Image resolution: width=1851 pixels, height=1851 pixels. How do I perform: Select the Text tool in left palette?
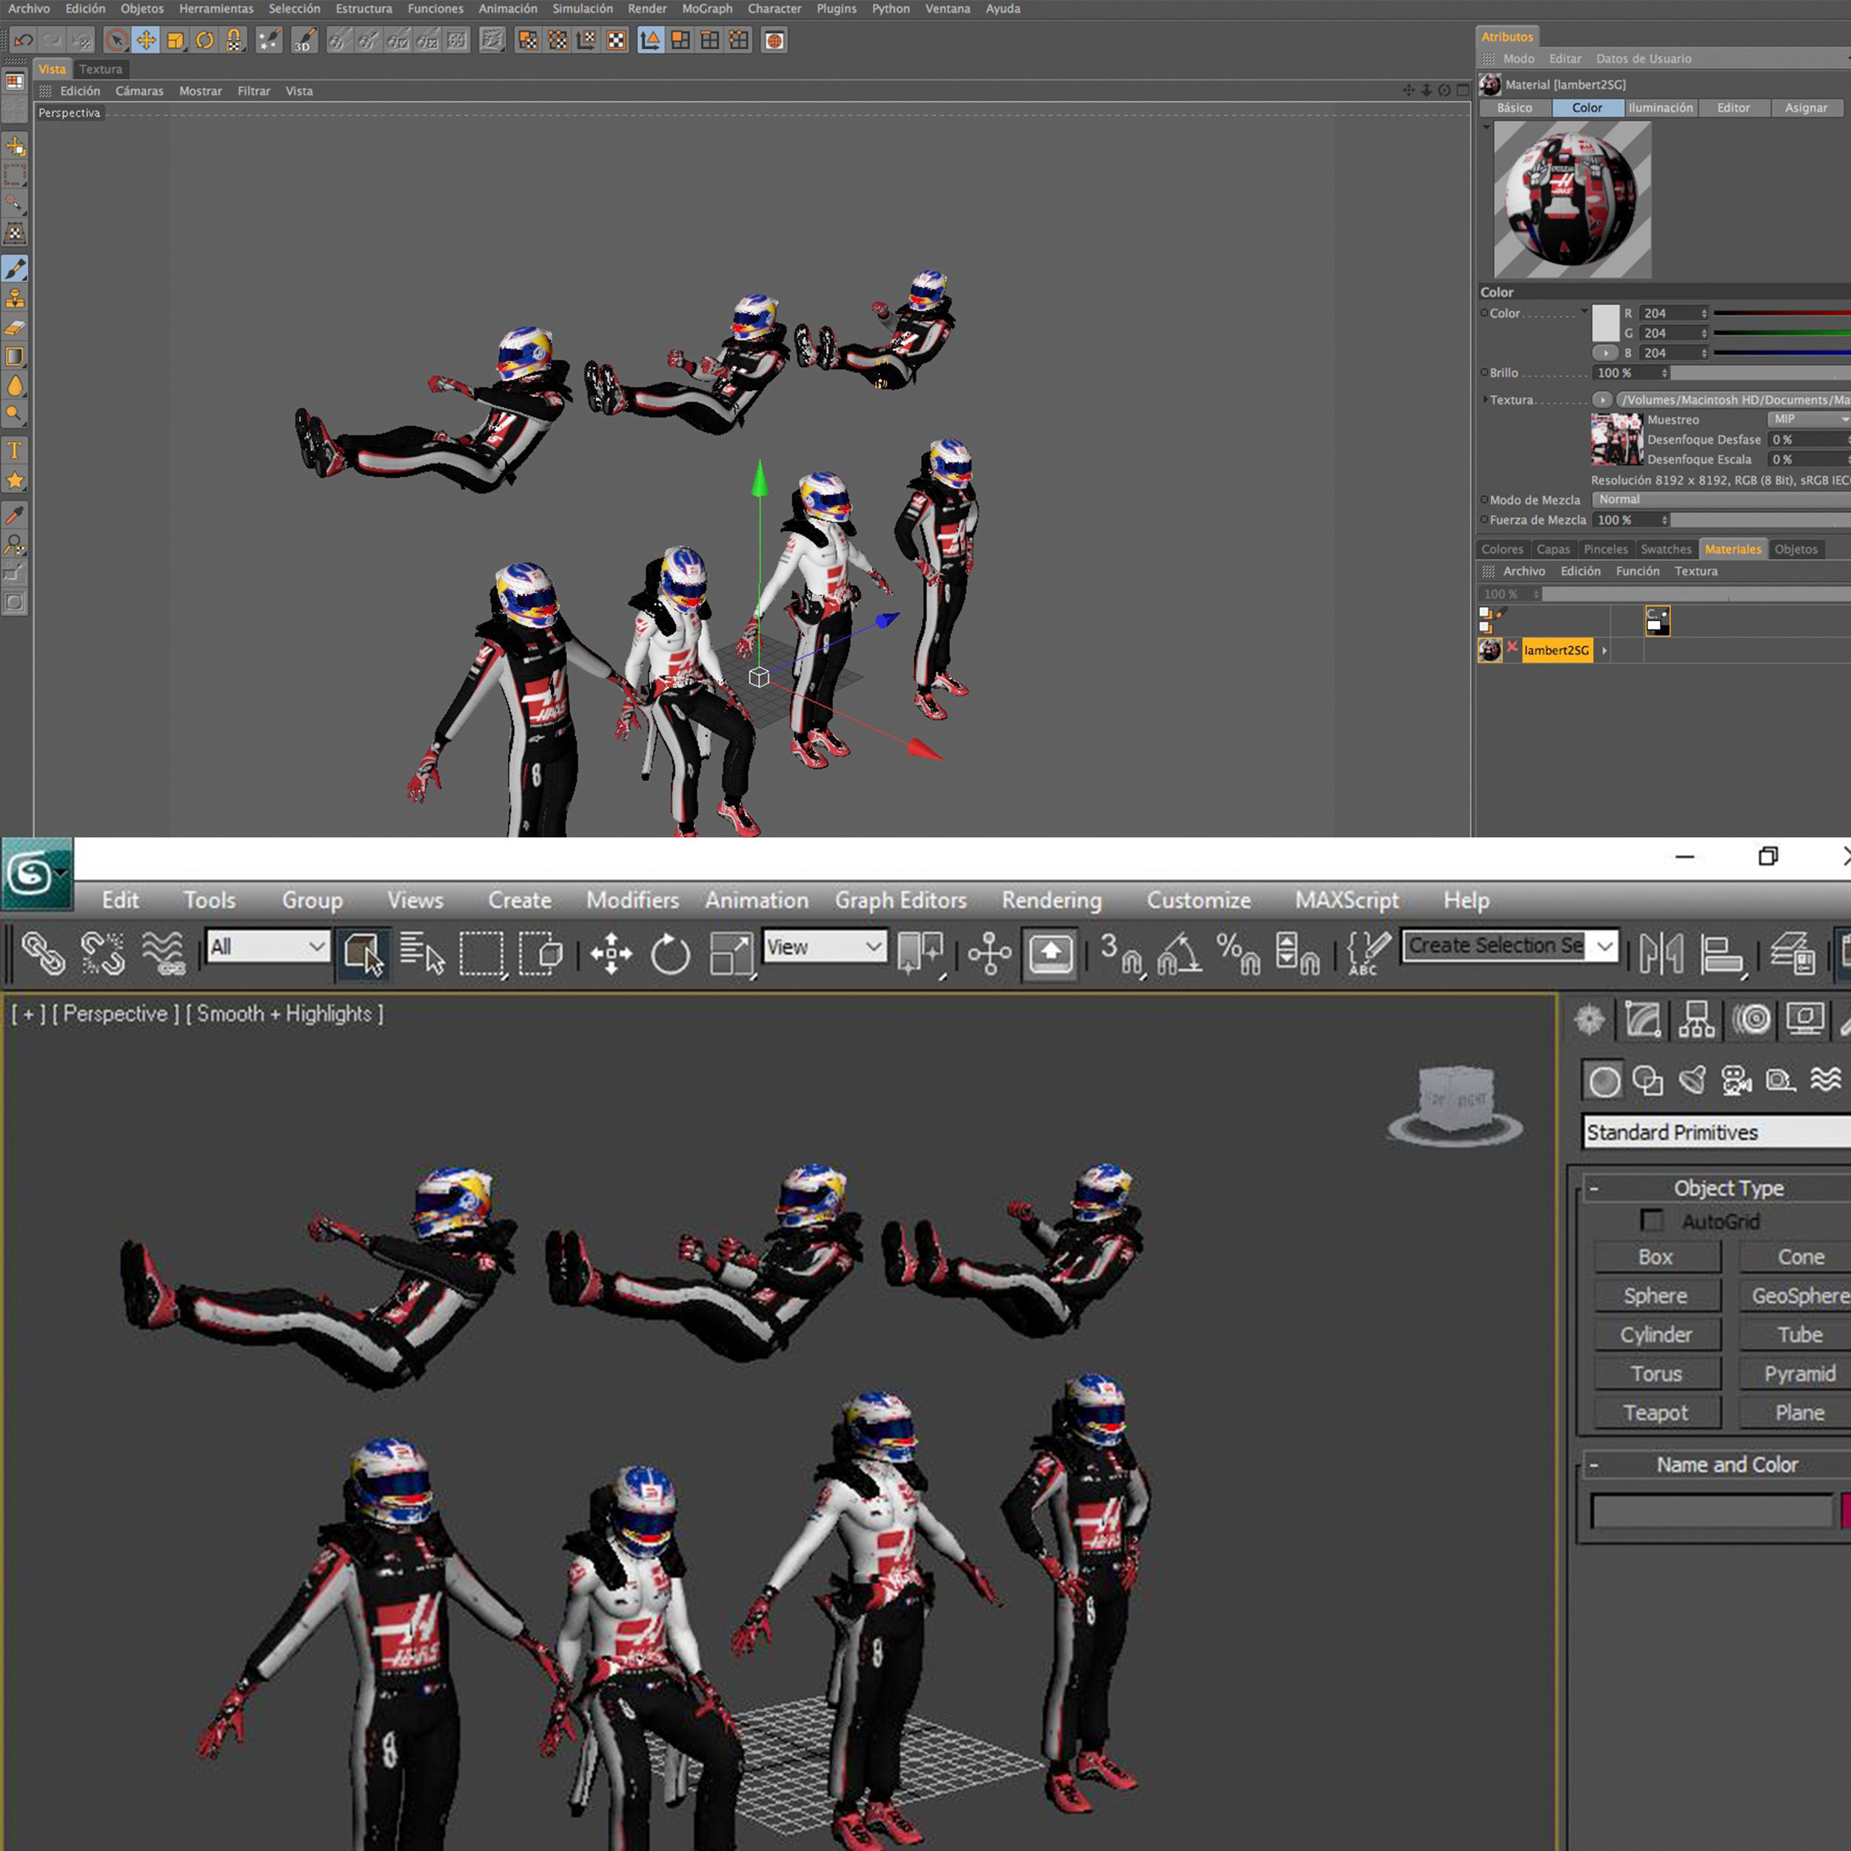[x=16, y=450]
